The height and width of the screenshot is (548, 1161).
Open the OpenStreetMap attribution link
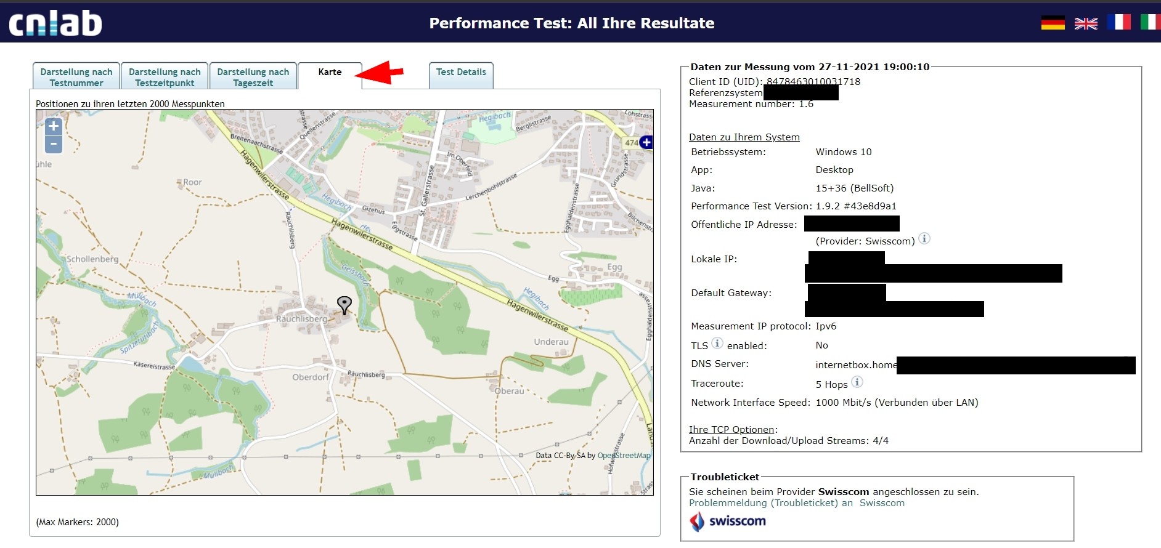(x=624, y=456)
